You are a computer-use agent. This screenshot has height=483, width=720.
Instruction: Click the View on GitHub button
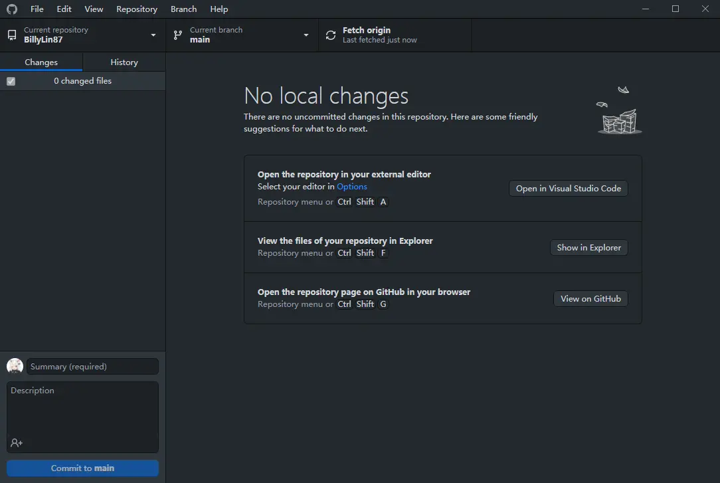click(x=590, y=298)
